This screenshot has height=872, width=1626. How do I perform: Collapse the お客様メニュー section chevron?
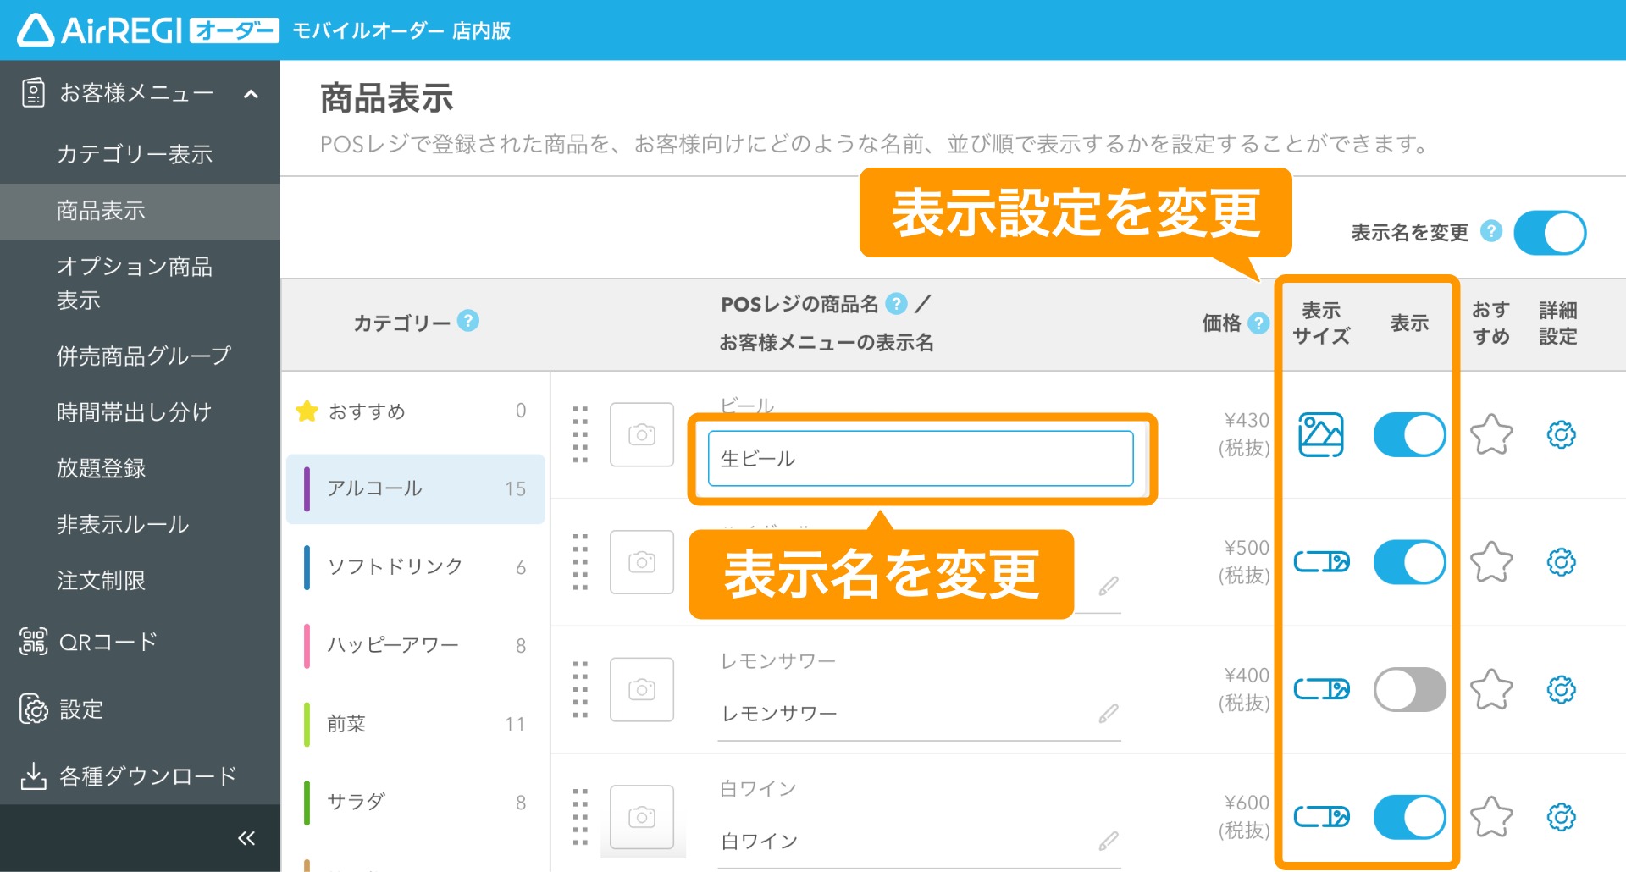251,94
